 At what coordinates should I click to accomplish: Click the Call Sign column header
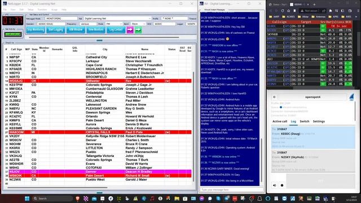pyautogui.click(x=16, y=49)
